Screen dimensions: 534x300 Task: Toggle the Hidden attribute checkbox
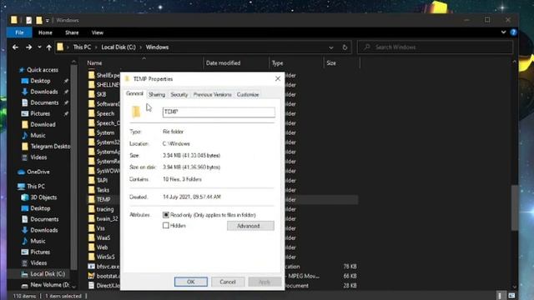(x=166, y=226)
